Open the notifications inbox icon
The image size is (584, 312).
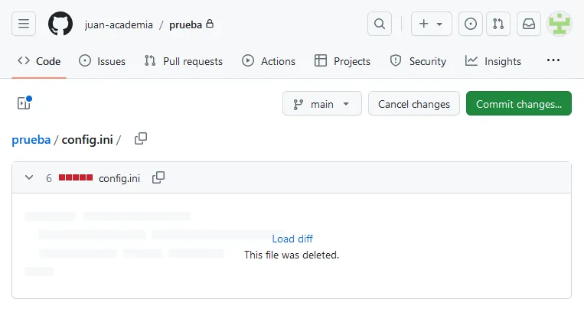pyautogui.click(x=529, y=24)
